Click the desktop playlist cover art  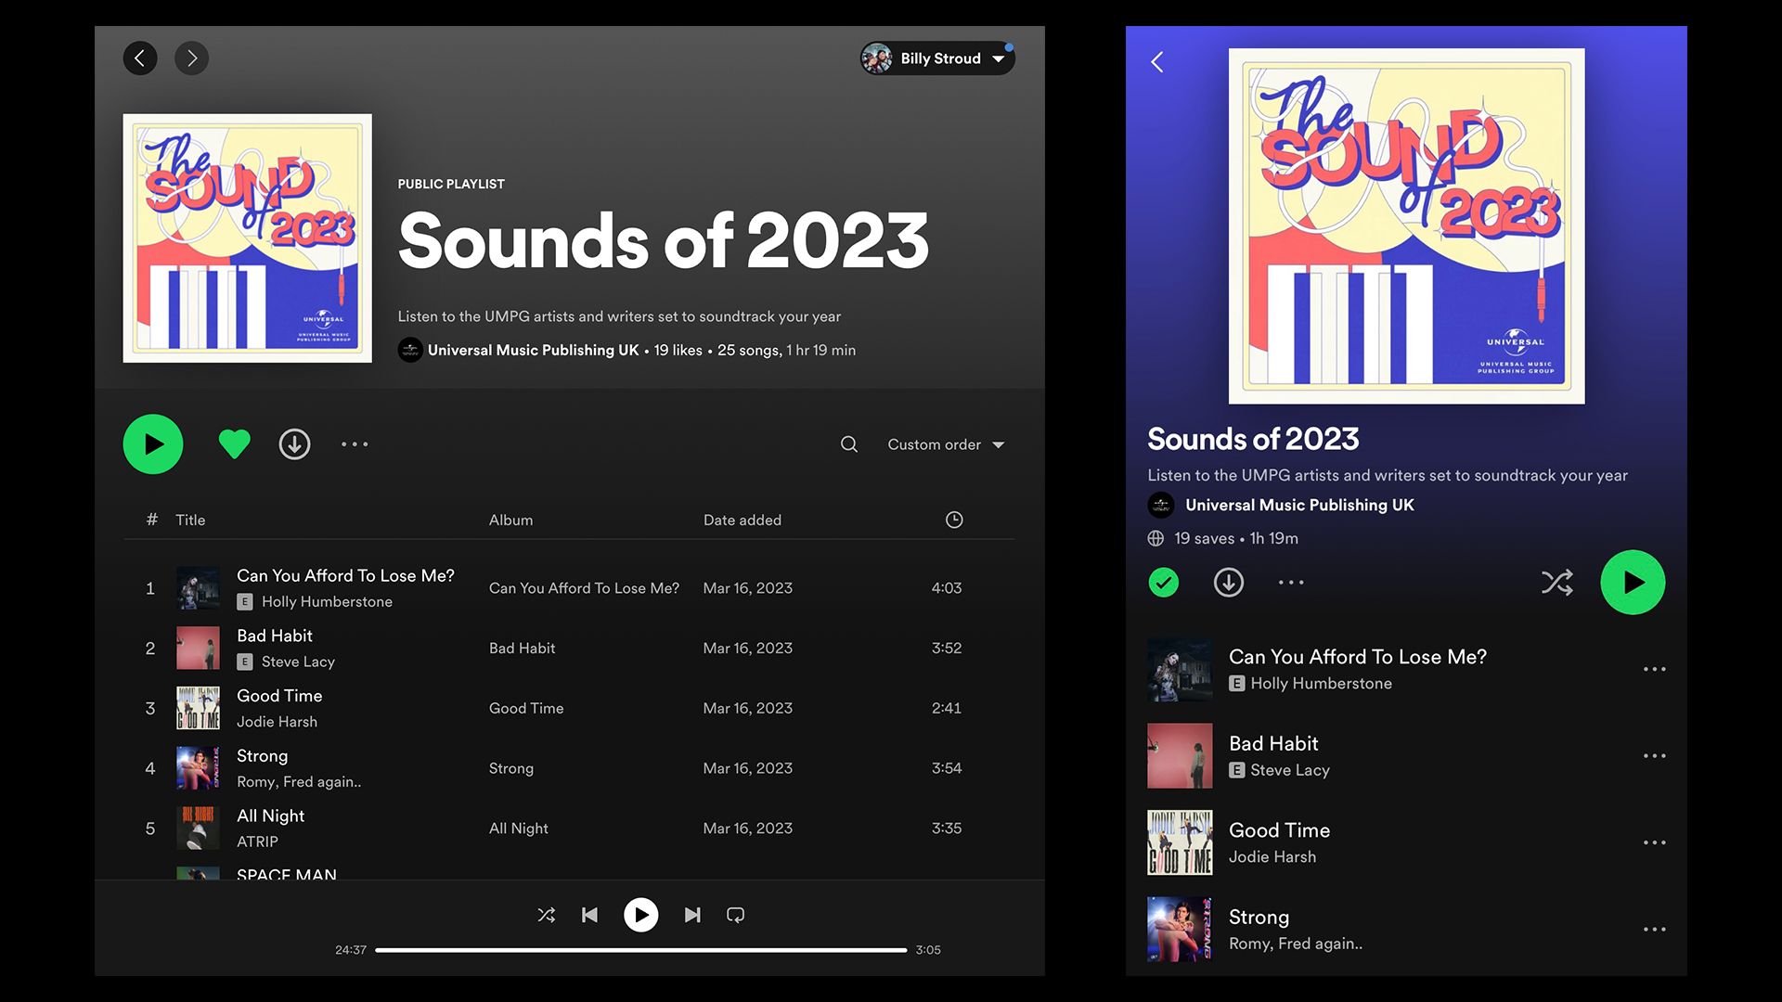(248, 238)
